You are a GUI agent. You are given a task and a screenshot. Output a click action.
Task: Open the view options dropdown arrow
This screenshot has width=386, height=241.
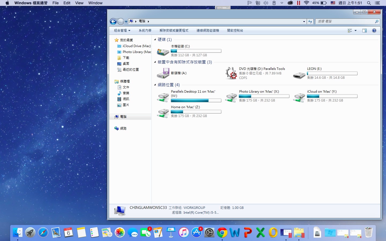(356, 31)
